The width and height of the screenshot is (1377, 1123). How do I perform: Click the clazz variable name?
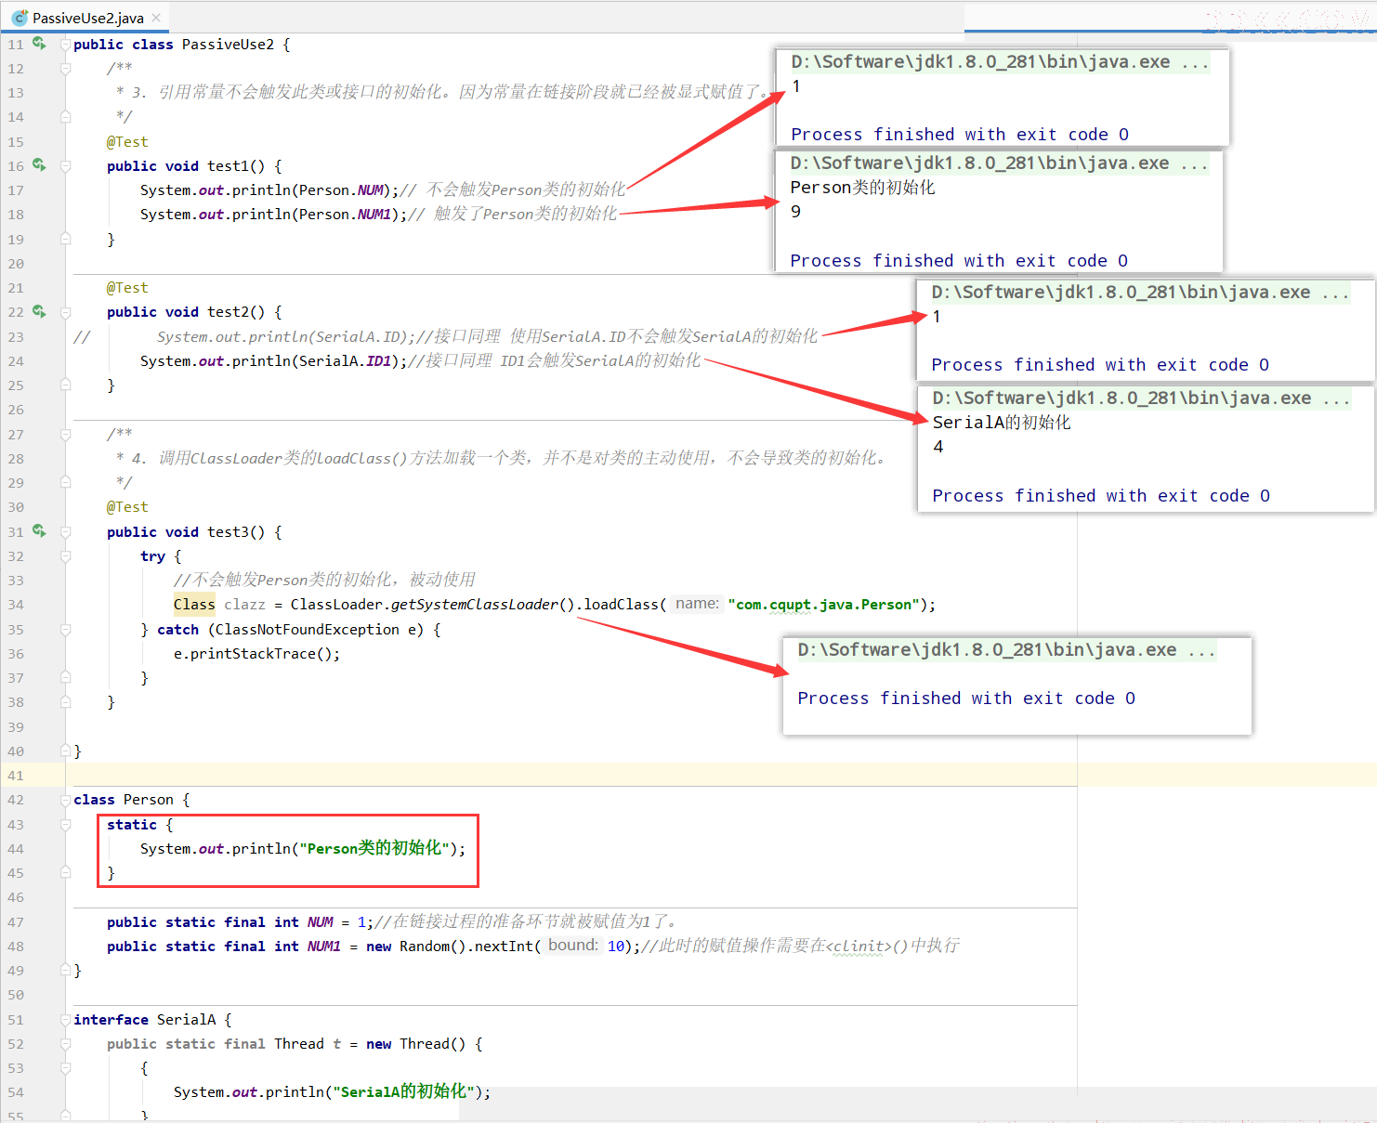click(244, 605)
